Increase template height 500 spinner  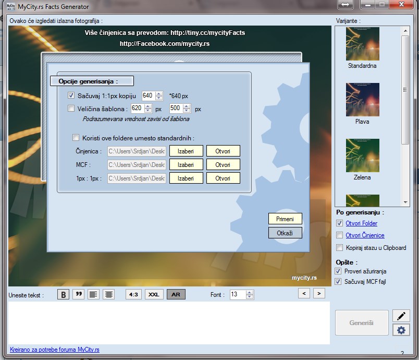click(187, 106)
